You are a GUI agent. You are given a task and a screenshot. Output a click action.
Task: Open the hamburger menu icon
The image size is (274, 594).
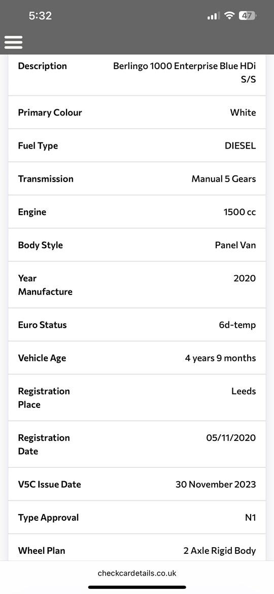14,42
